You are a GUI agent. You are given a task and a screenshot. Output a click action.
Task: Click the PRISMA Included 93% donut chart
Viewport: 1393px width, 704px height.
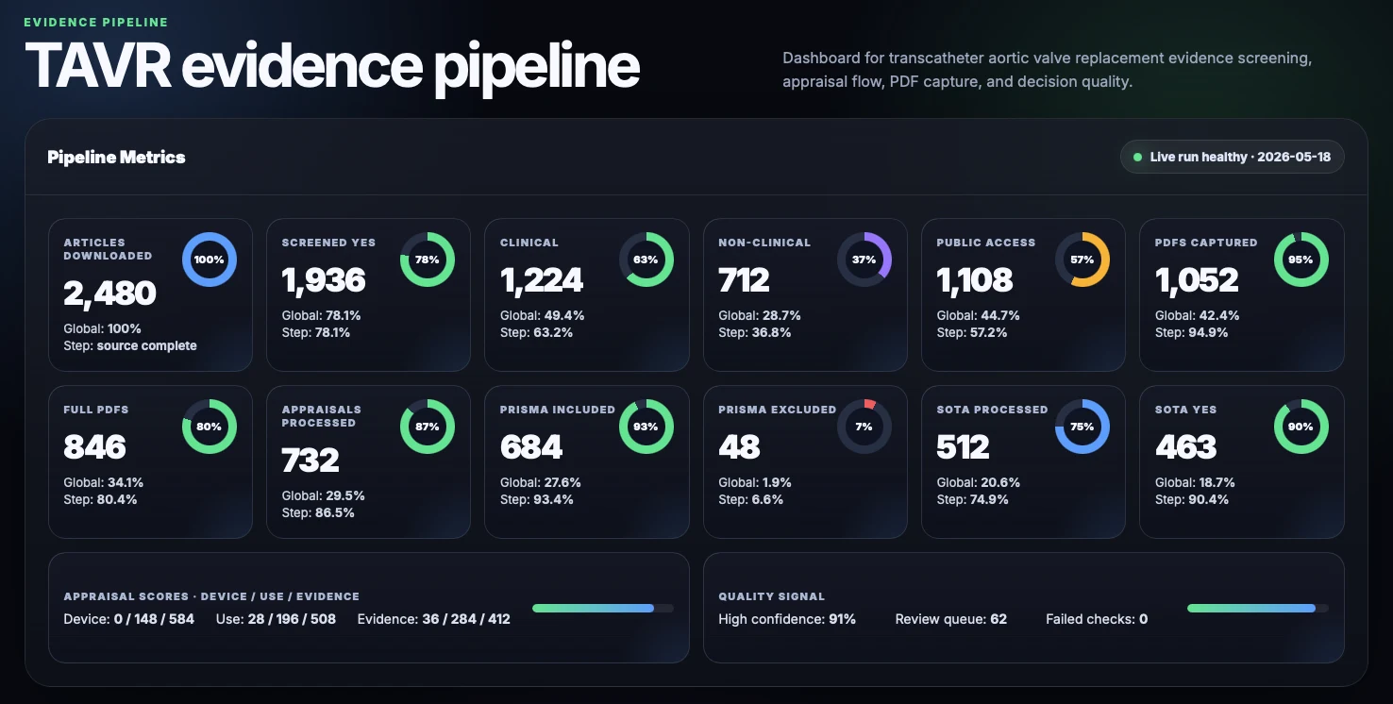(x=646, y=427)
